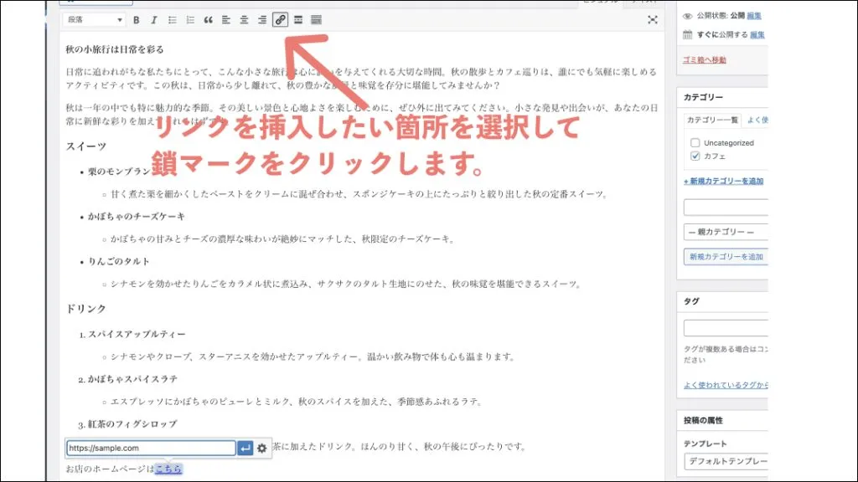Switch to the よく使う categories tab
The image size is (858, 482).
(x=757, y=120)
